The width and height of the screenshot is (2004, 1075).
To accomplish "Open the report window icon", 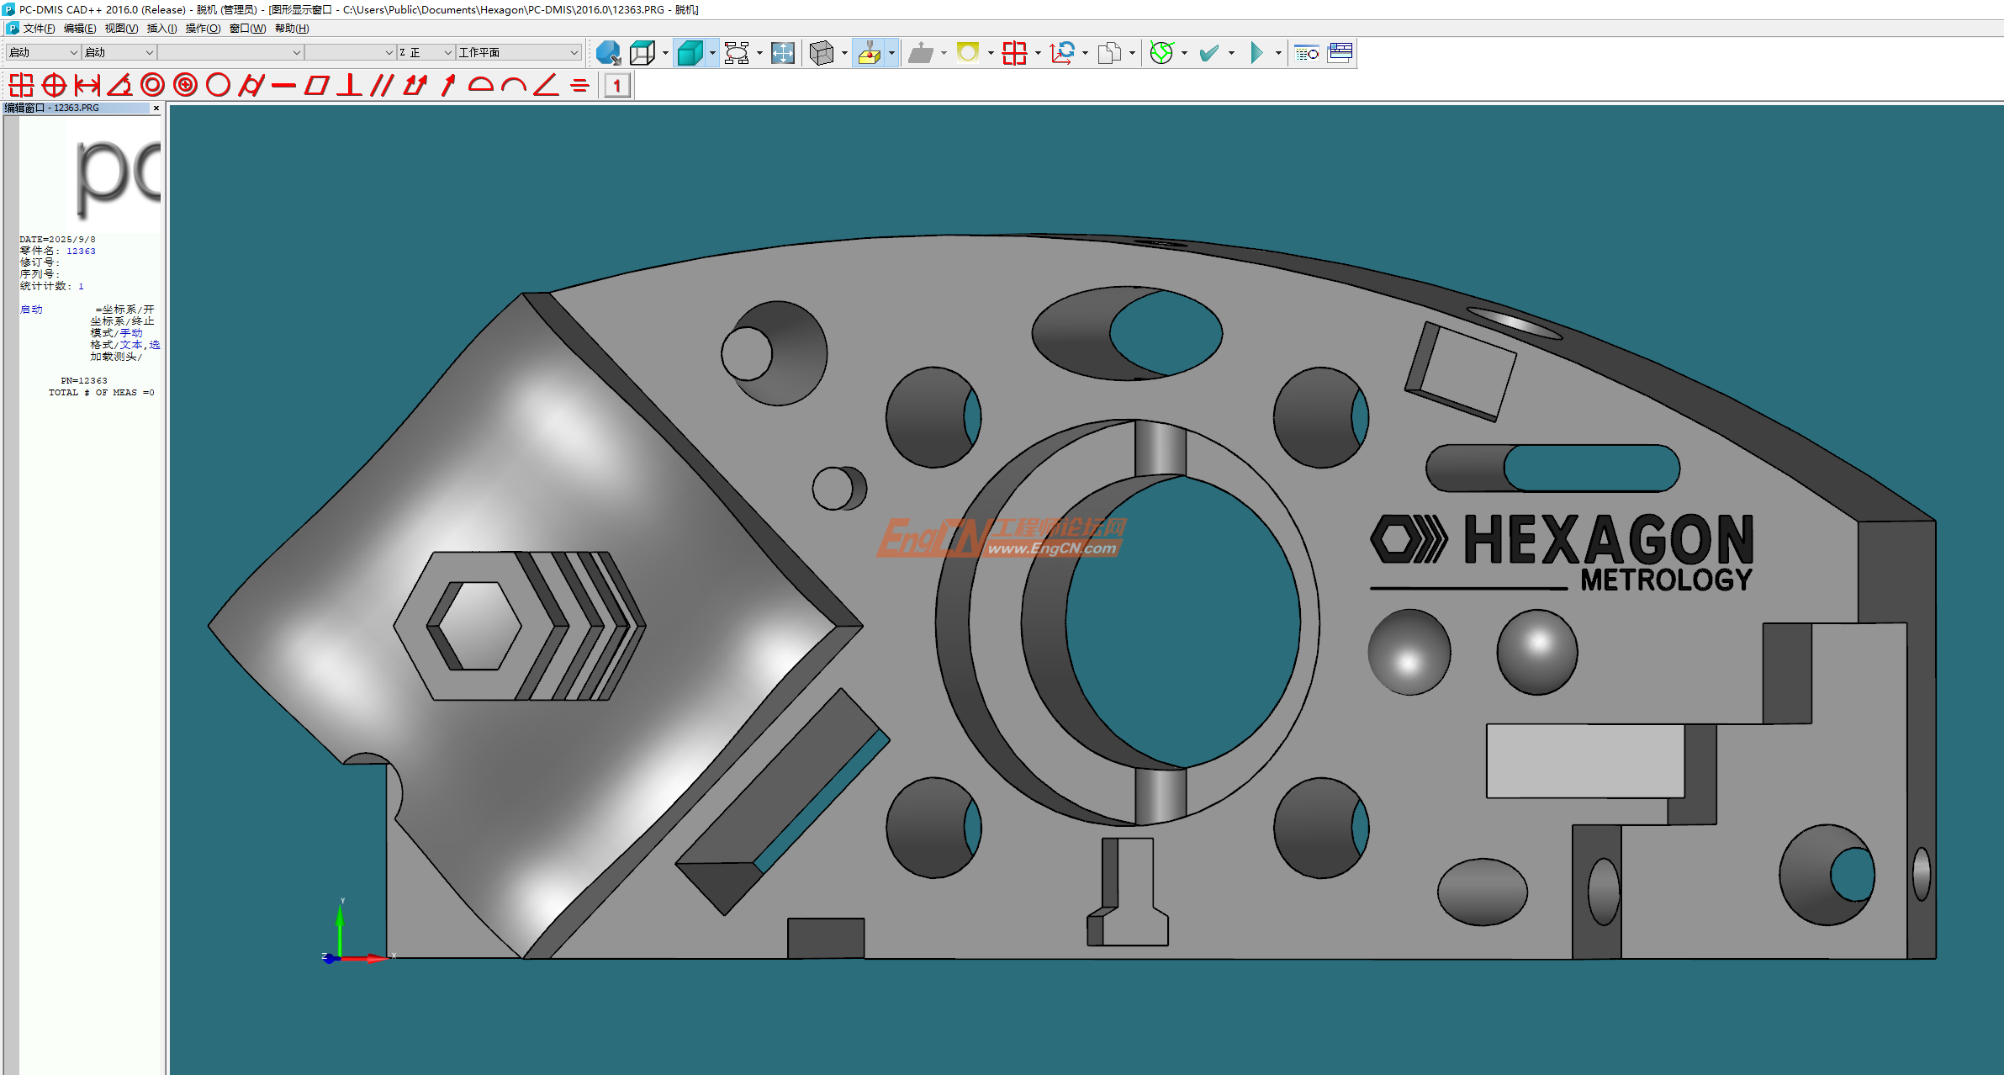I will pos(1306,53).
